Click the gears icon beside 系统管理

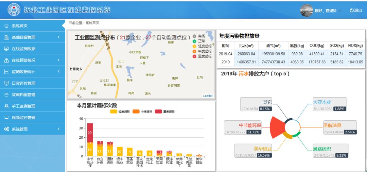pos(6,129)
